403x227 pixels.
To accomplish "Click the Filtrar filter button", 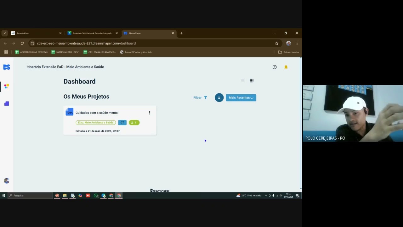I will click(x=200, y=98).
